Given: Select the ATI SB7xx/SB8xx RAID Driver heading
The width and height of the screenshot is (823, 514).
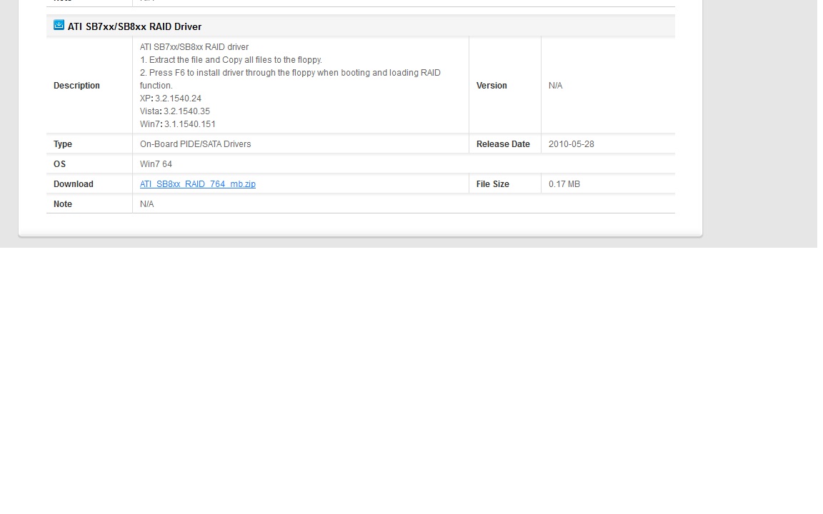Looking at the screenshot, I should click(x=134, y=26).
